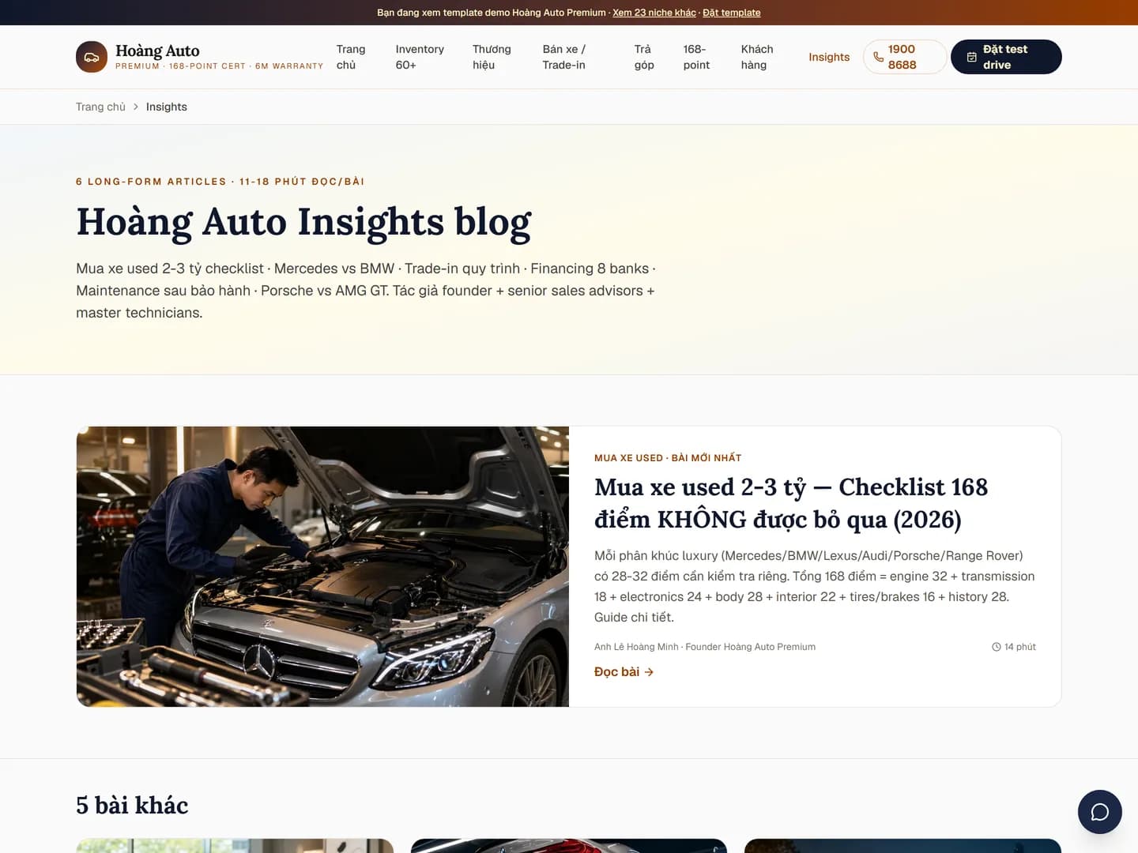The image size is (1138, 853).
Task: Open the 168-point nav item
Action: 696,57
